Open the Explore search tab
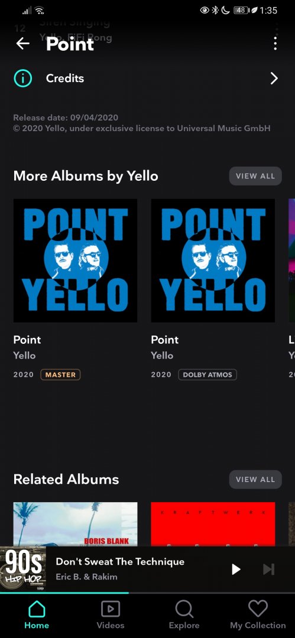This screenshot has height=638, width=295. pos(184,615)
